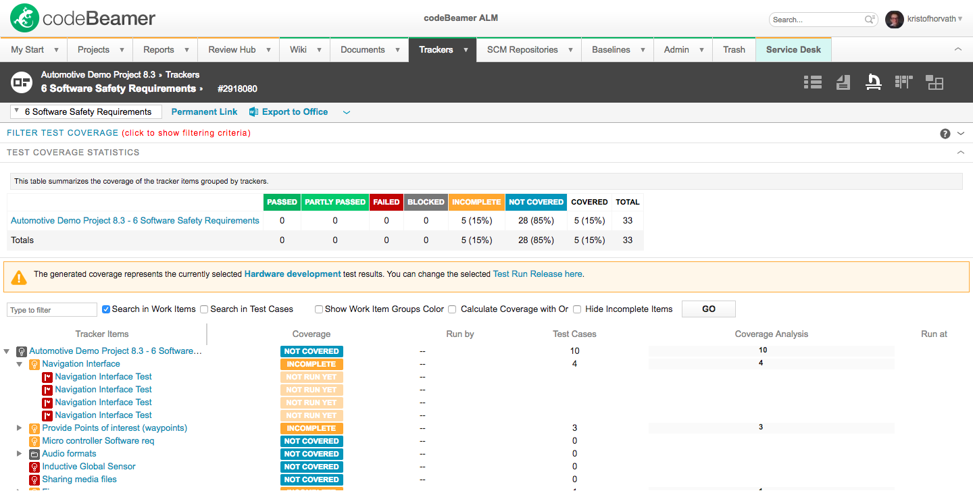Collapse the root Automotive Demo Project tree node

[x=7, y=351]
